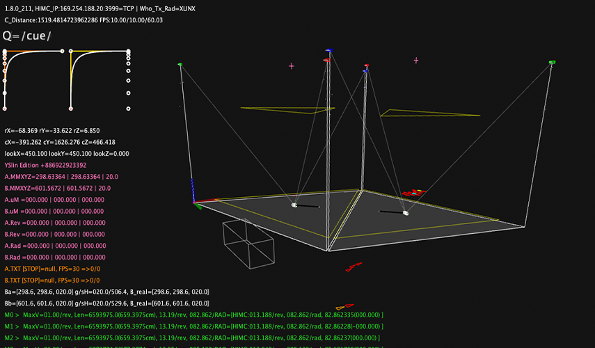
Task: Select the lowest white ring beside the yellow curve
Action: coord(128,109)
